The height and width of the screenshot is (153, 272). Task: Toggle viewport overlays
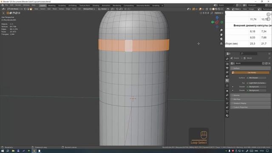tap(200, 9)
